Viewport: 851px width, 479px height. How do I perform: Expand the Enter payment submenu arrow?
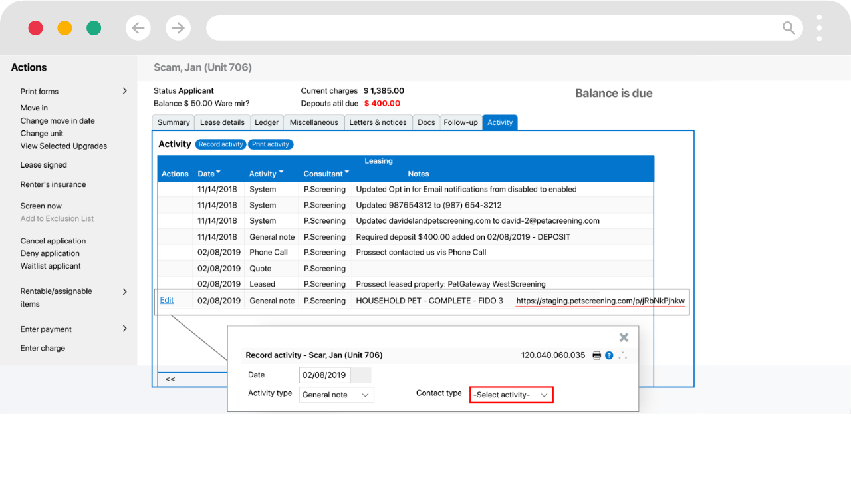tap(124, 329)
